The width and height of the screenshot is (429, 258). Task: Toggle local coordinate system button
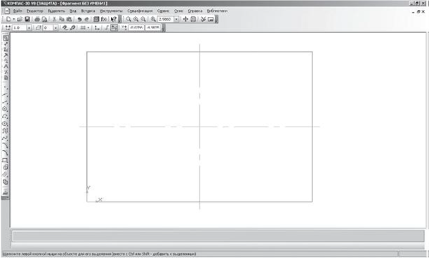pyautogui.click(x=97, y=27)
